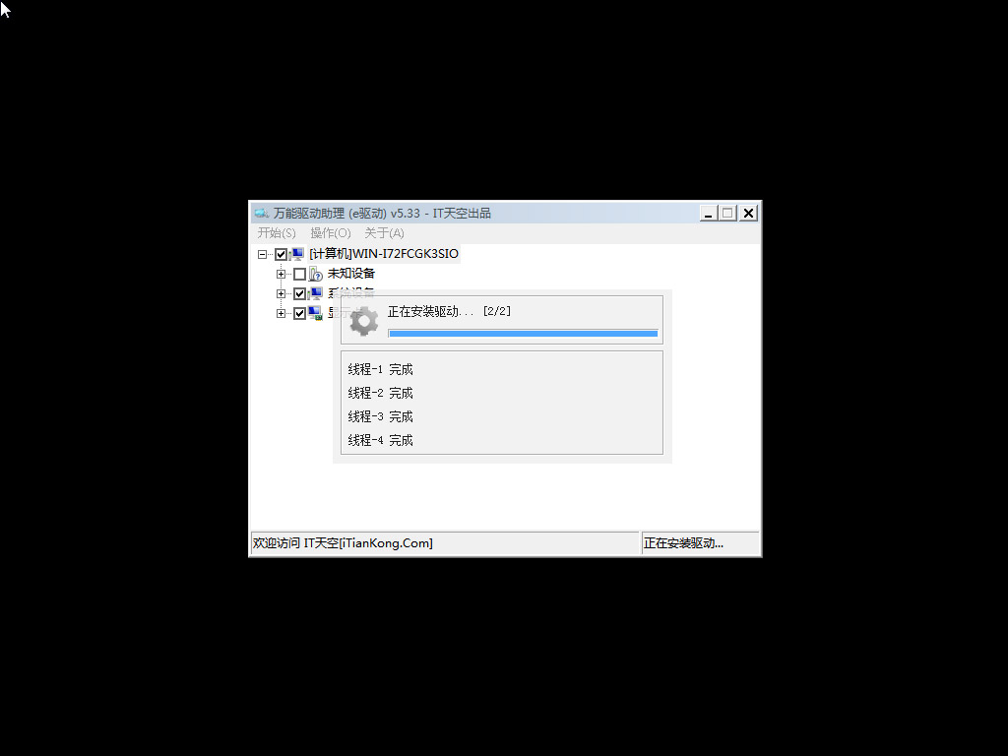Click the display adapter icon

click(x=315, y=313)
